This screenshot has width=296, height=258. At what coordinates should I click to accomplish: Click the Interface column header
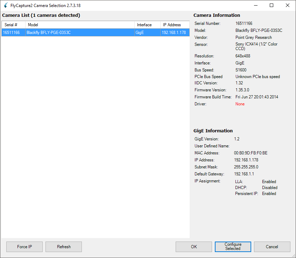coord(147,25)
